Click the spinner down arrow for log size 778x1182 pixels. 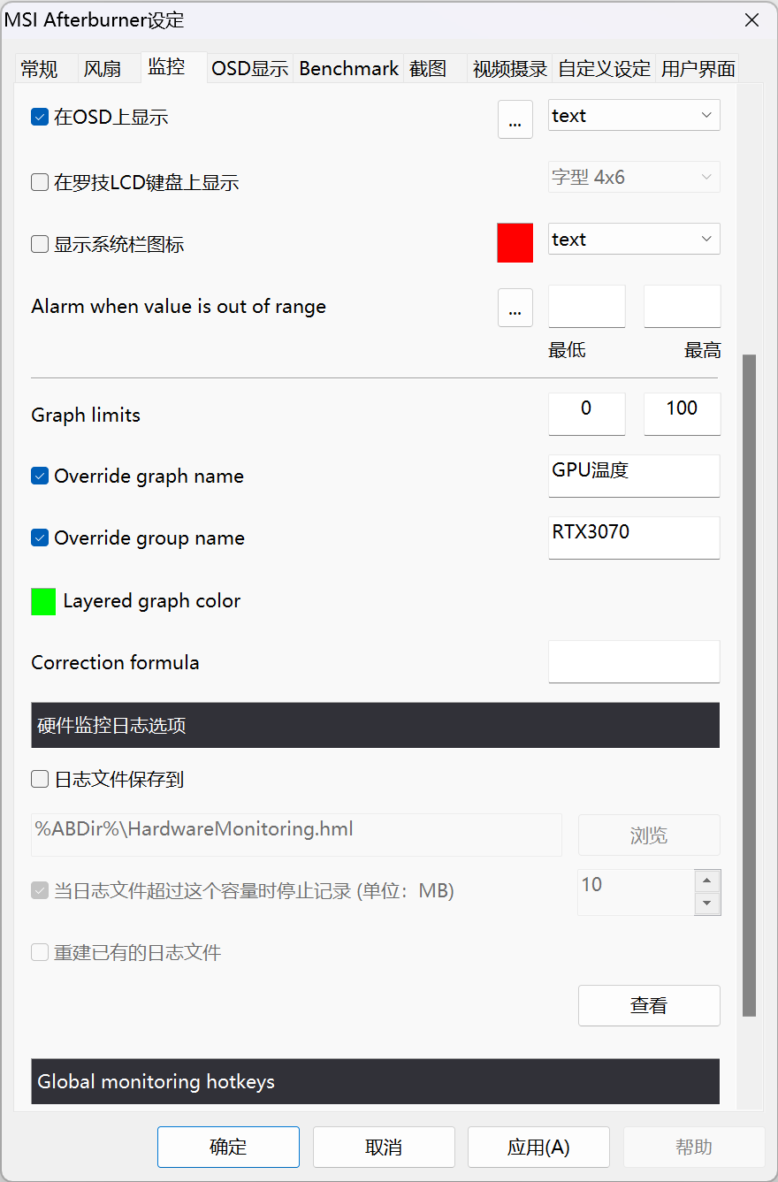pos(706,904)
